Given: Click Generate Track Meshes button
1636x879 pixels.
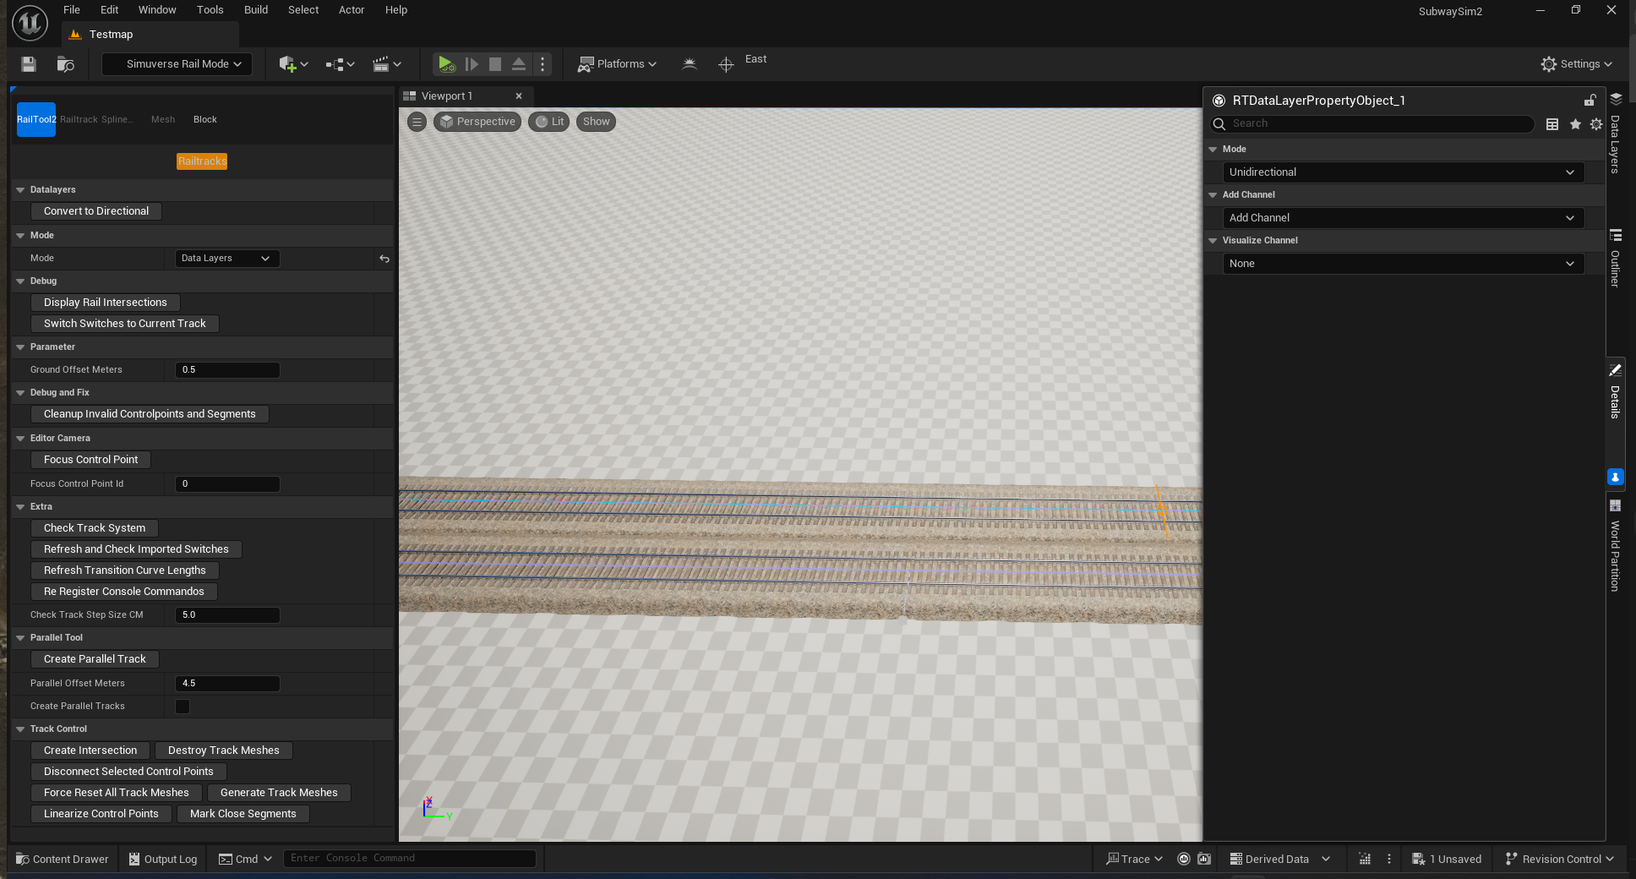Looking at the screenshot, I should 279,793.
